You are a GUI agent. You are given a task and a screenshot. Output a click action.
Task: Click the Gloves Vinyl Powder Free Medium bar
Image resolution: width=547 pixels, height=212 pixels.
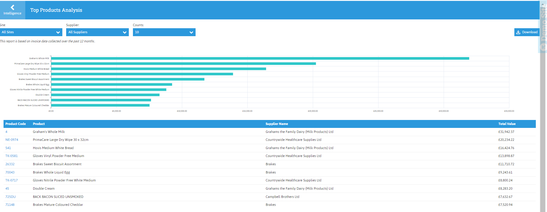(142, 74)
